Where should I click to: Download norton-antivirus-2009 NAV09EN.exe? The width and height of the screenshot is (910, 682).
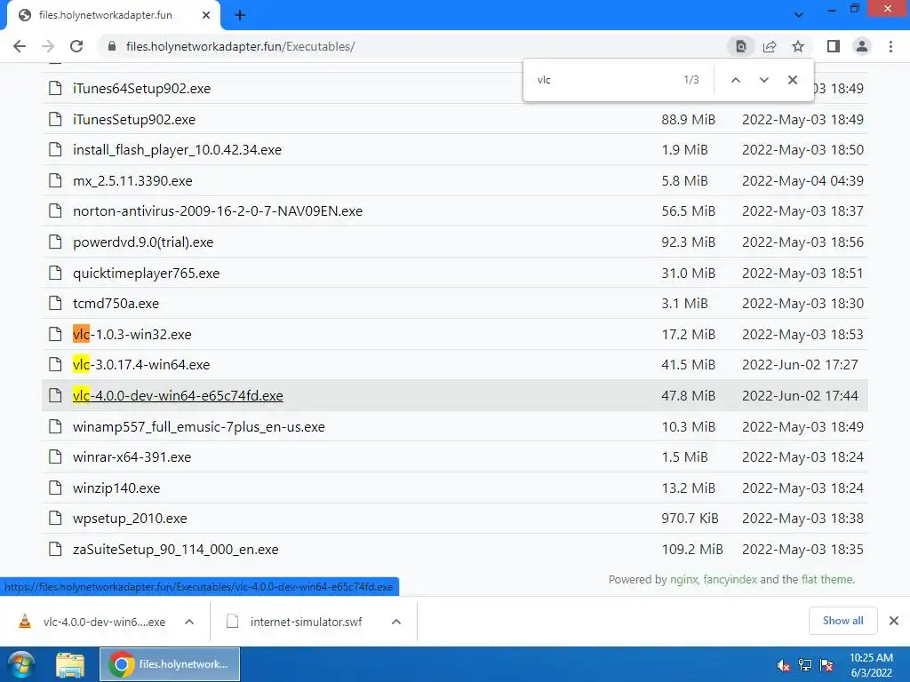pos(218,211)
